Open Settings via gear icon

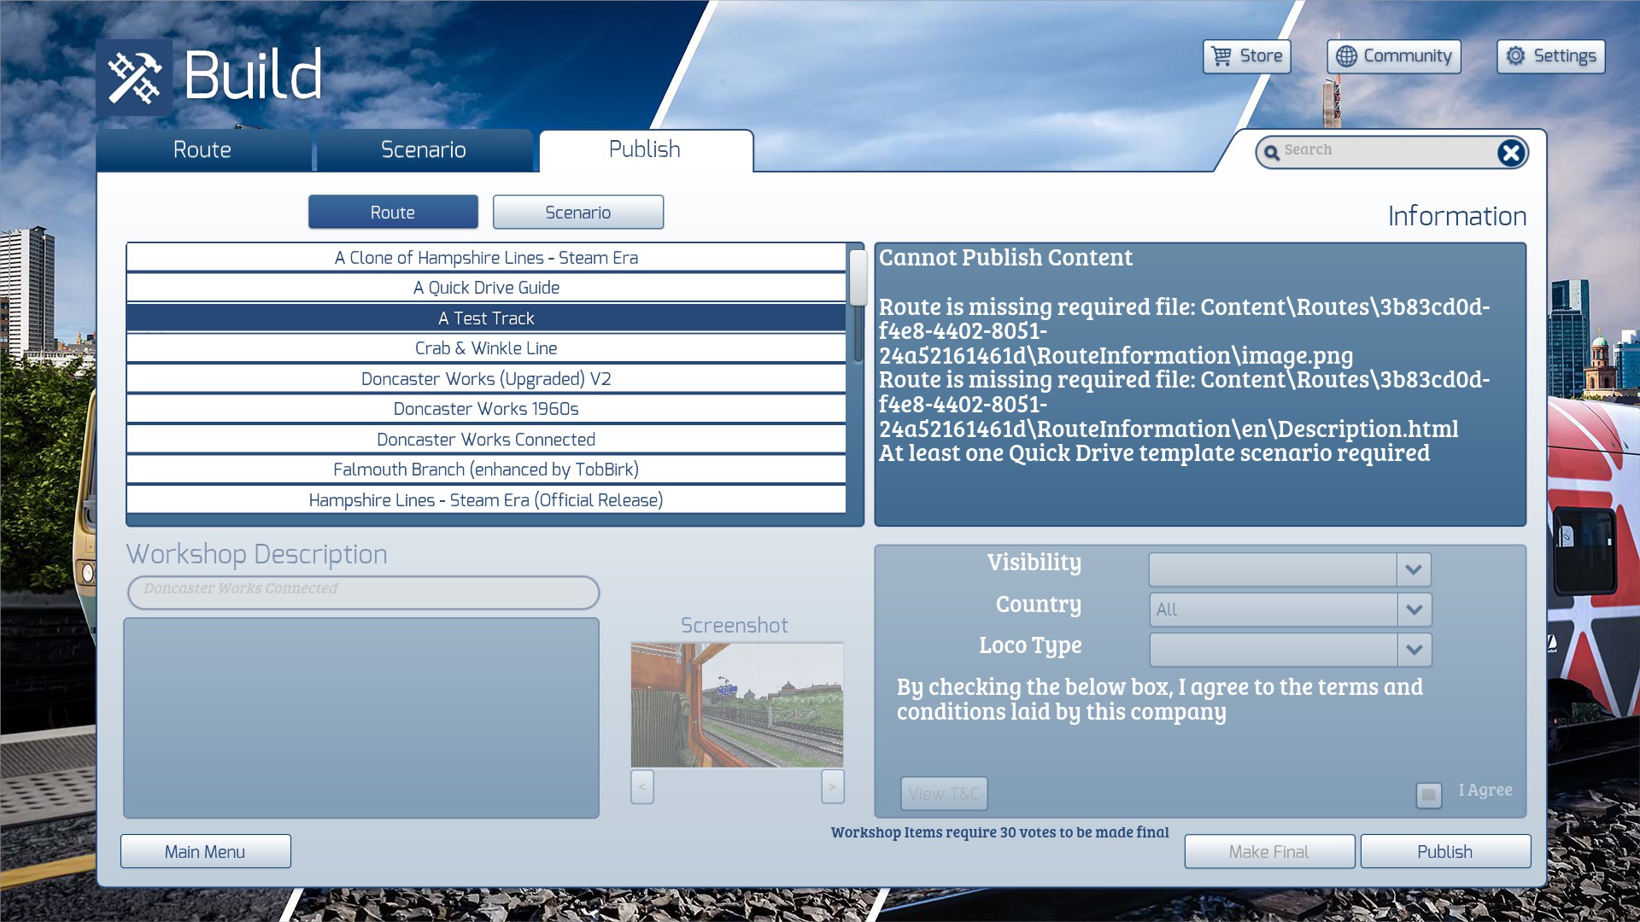coord(1515,56)
